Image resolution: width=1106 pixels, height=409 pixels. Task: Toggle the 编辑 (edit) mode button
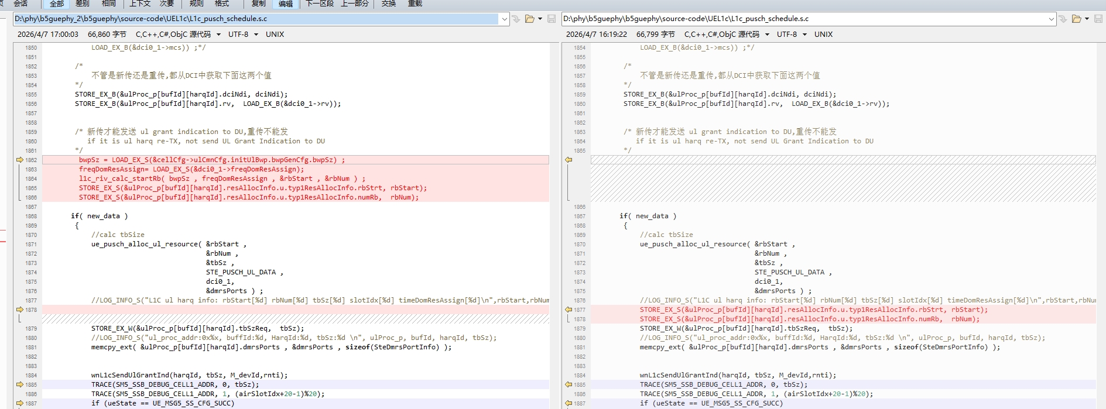click(x=286, y=4)
